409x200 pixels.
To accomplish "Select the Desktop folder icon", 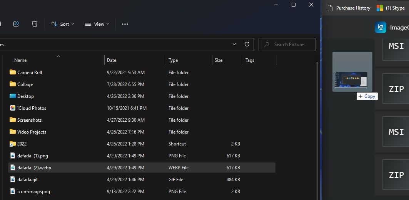I will coord(13,96).
